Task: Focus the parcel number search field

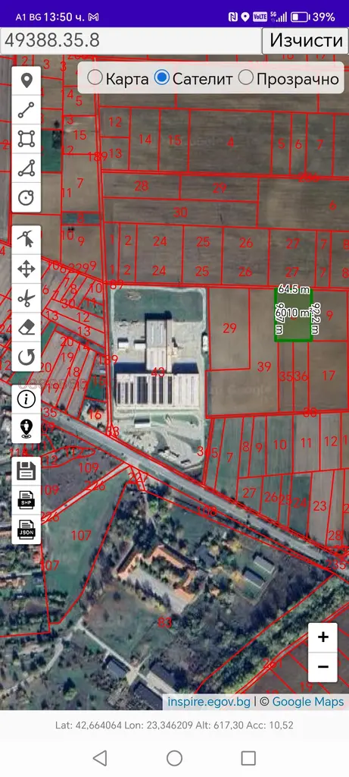Action: (130, 41)
